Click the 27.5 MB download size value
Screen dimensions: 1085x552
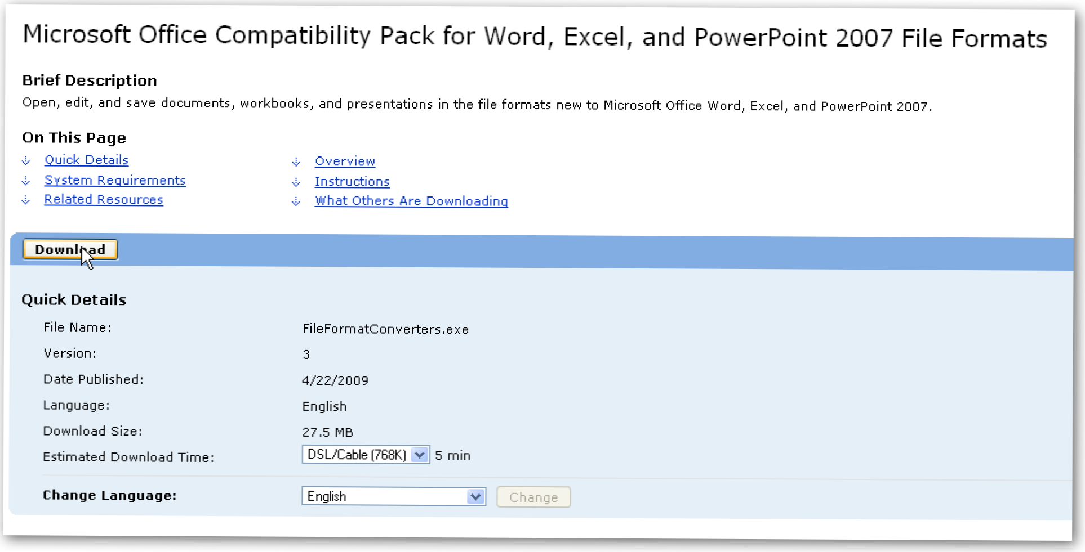coord(327,432)
